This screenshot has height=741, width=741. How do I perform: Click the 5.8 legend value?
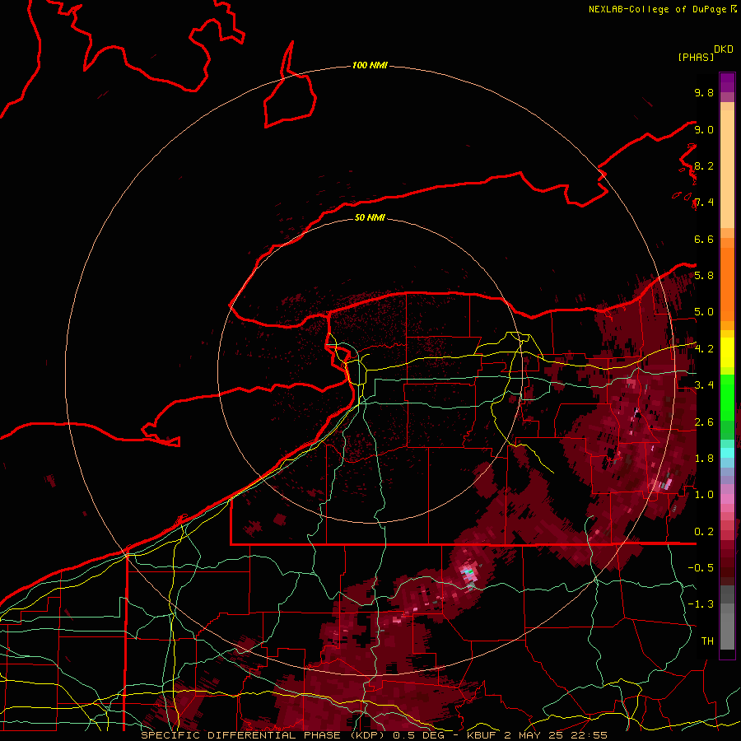pyautogui.click(x=704, y=276)
